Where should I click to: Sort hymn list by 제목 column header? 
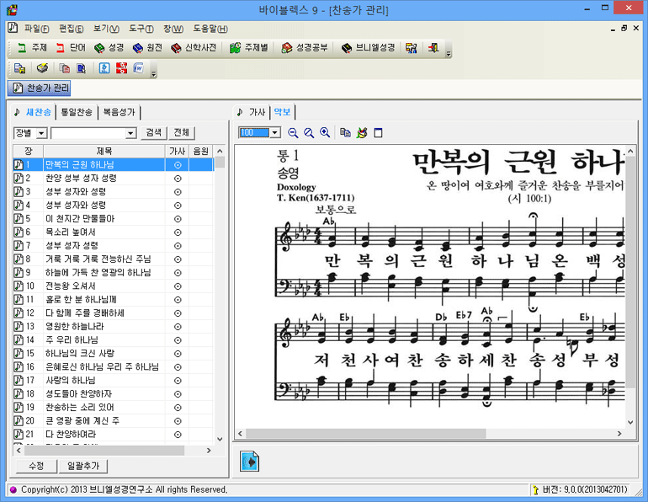click(x=104, y=152)
